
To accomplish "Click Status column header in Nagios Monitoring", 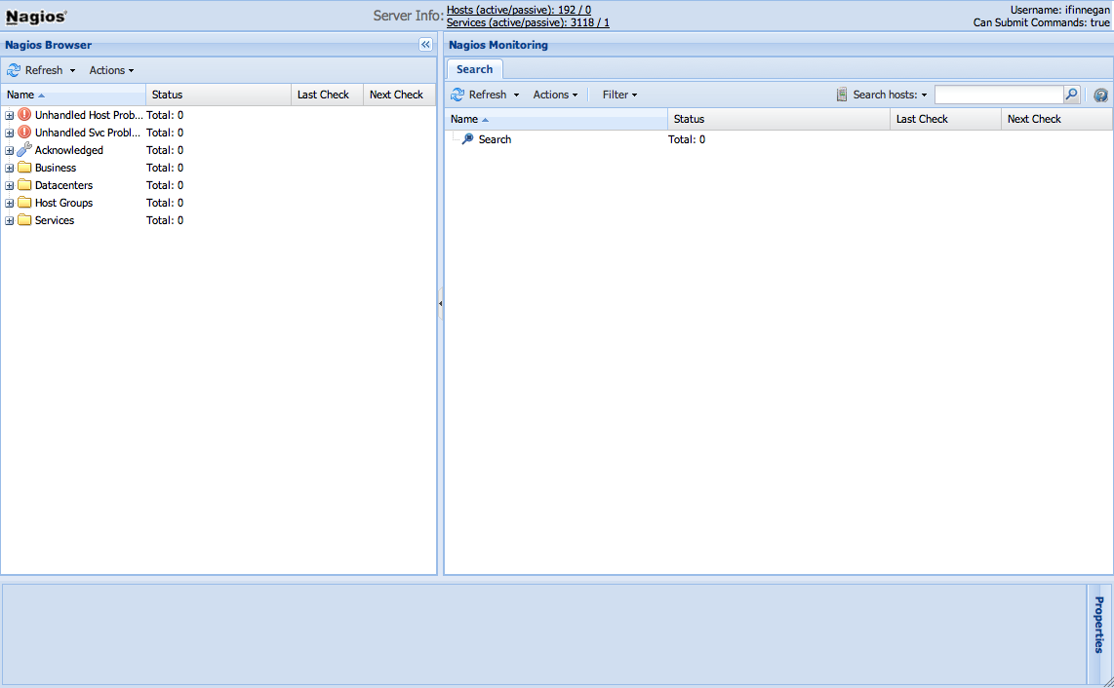I will 778,119.
